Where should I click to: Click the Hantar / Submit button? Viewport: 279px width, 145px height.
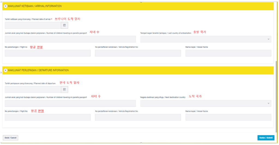click(x=266, y=138)
